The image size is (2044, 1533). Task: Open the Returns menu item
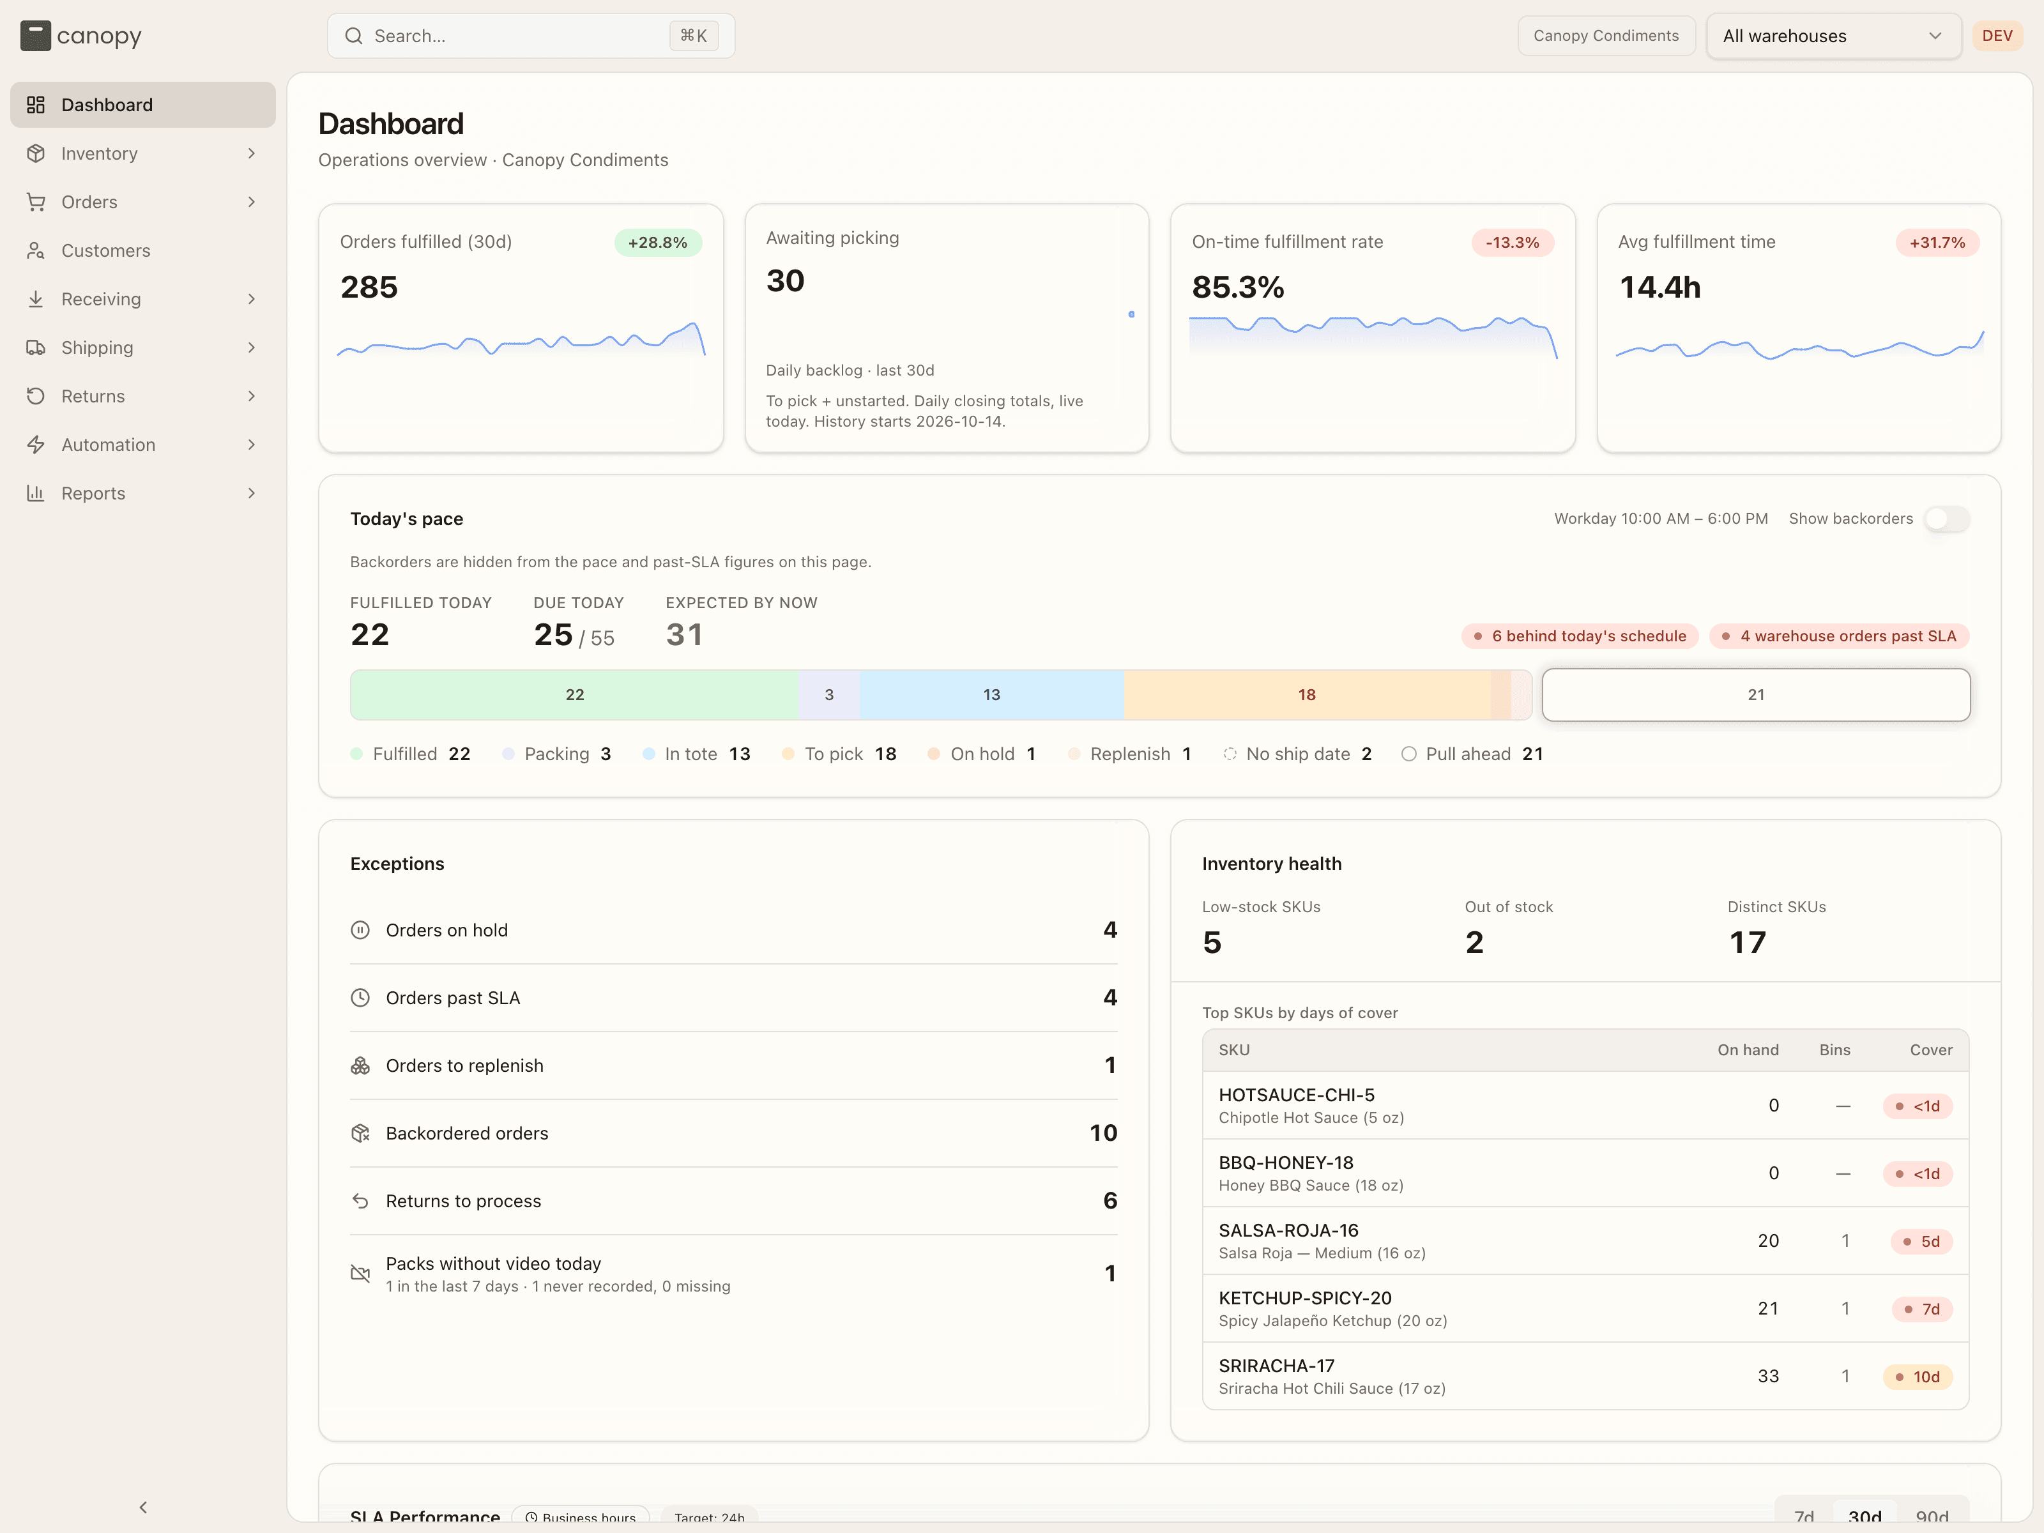tap(143, 395)
